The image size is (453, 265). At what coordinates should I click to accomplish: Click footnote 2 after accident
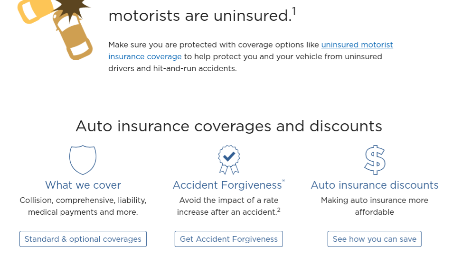(x=279, y=210)
